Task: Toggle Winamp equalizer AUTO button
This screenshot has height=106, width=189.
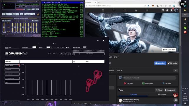Action: click(x=8, y=21)
